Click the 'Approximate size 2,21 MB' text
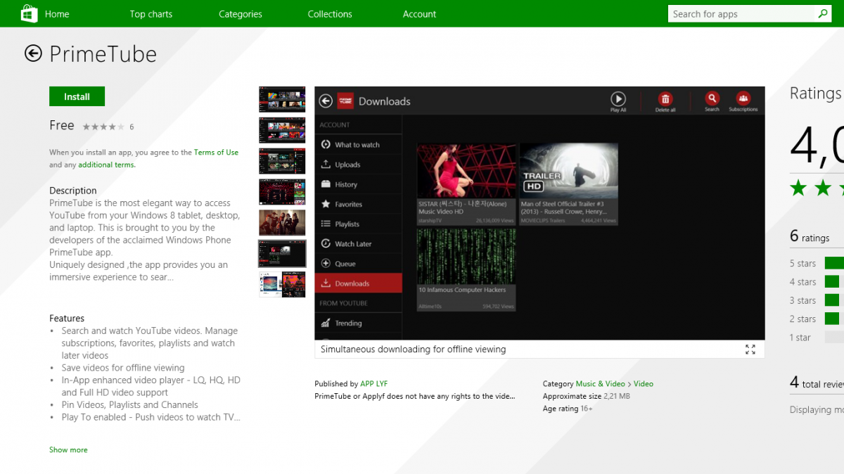844x474 pixels. click(x=586, y=397)
